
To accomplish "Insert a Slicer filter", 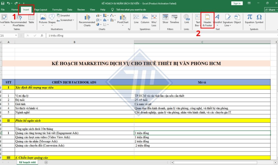I will [165, 19].
